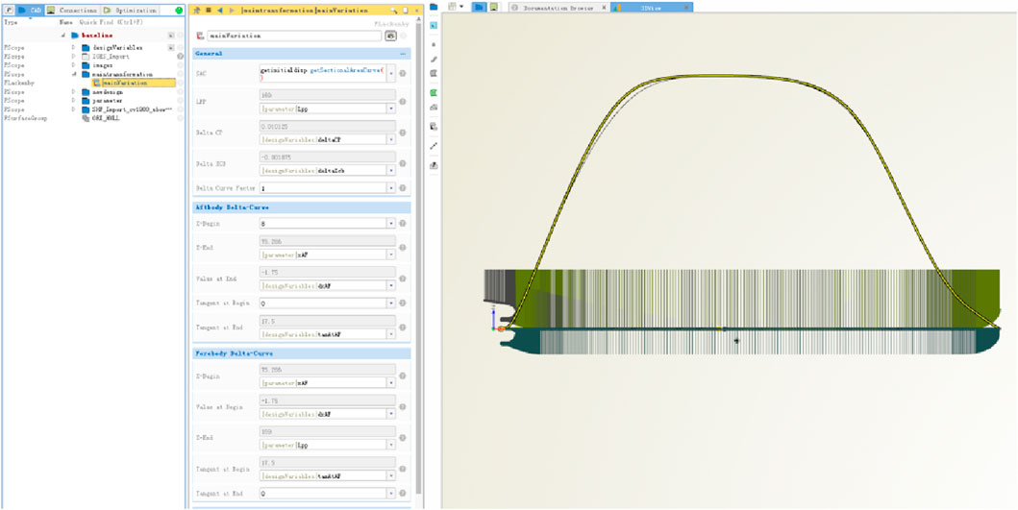Viewport: 1018px width, 510px height.
Task: Click the Aftbody Delta-Curve section header
Action: coord(302,207)
